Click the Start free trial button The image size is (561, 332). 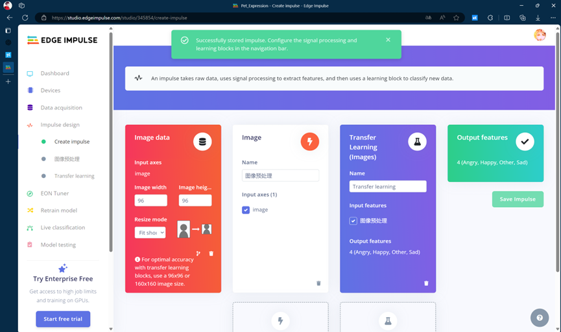[63, 319]
